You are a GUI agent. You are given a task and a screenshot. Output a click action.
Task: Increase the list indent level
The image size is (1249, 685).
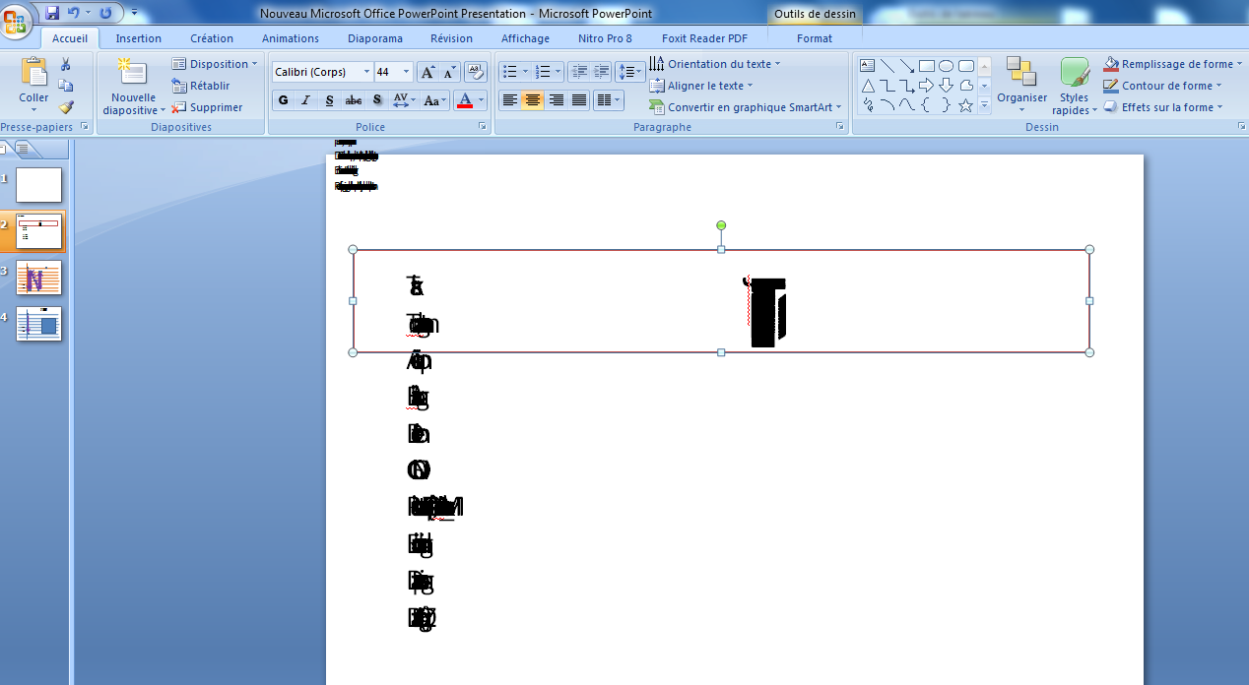click(x=601, y=72)
